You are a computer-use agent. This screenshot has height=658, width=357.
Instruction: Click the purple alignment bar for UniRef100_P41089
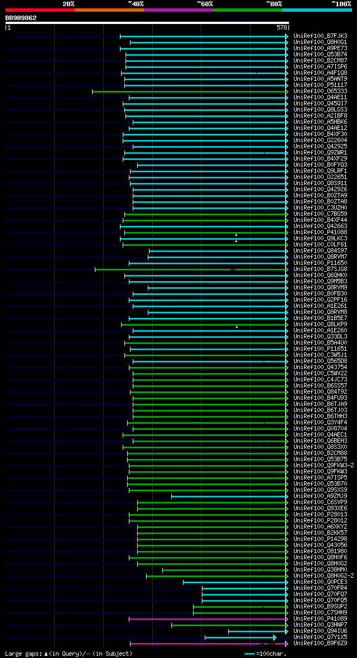click(208, 619)
